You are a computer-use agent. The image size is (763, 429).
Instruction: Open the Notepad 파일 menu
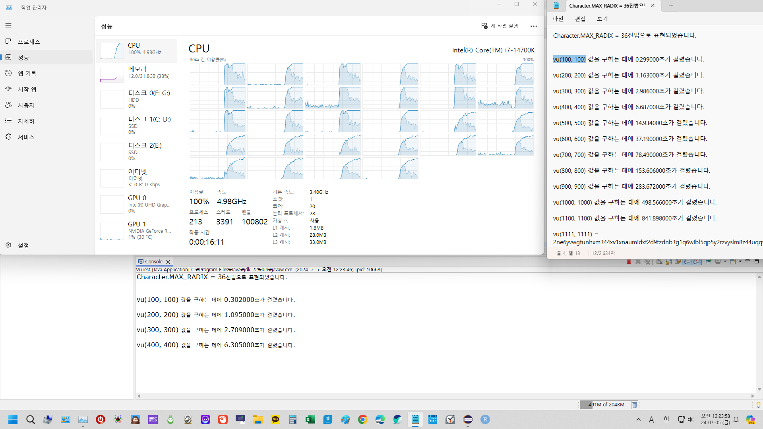(558, 19)
